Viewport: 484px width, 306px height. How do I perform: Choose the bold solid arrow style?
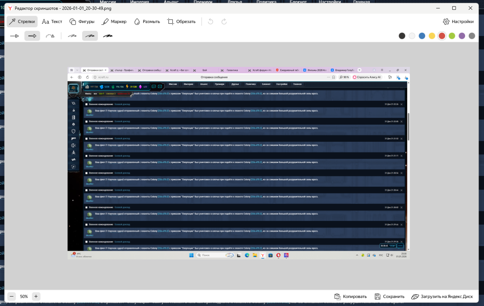[x=32, y=36]
